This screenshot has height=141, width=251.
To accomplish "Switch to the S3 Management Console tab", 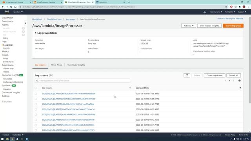I will (x=16, y=2).
